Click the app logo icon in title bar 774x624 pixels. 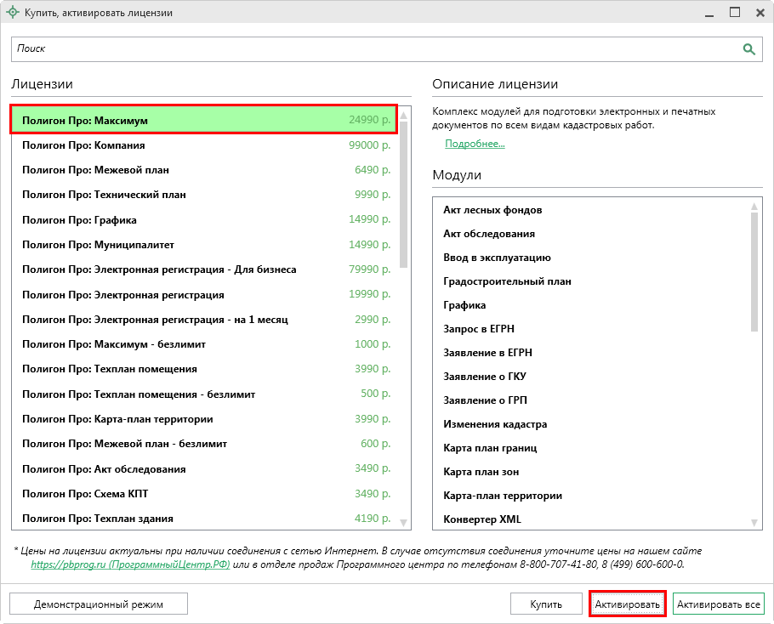tap(13, 13)
